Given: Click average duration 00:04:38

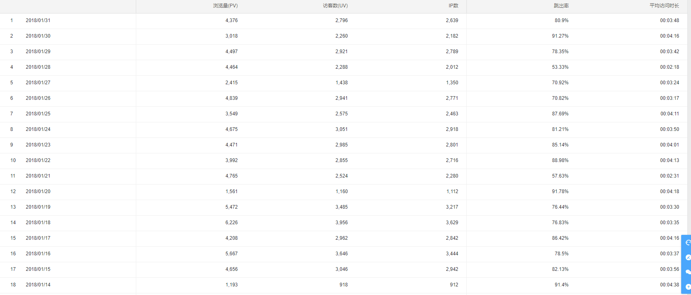Looking at the screenshot, I should [669, 285].
